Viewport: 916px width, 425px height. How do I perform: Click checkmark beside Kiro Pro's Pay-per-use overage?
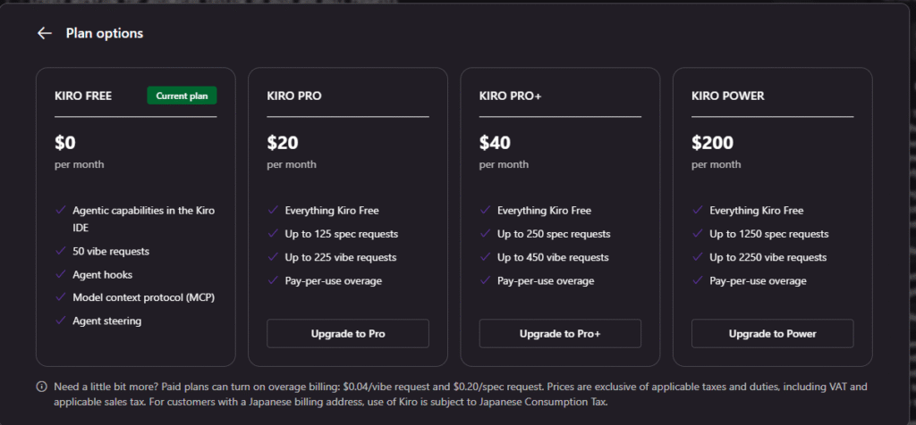tap(273, 281)
